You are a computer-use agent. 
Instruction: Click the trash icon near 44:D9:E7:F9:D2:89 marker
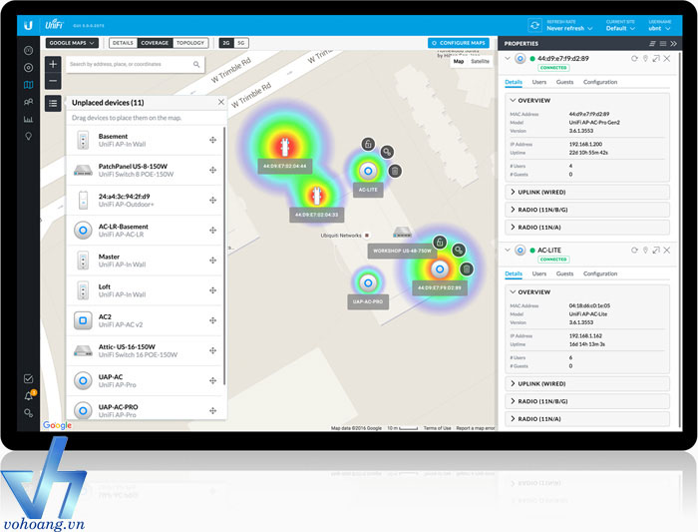[x=466, y=269]
